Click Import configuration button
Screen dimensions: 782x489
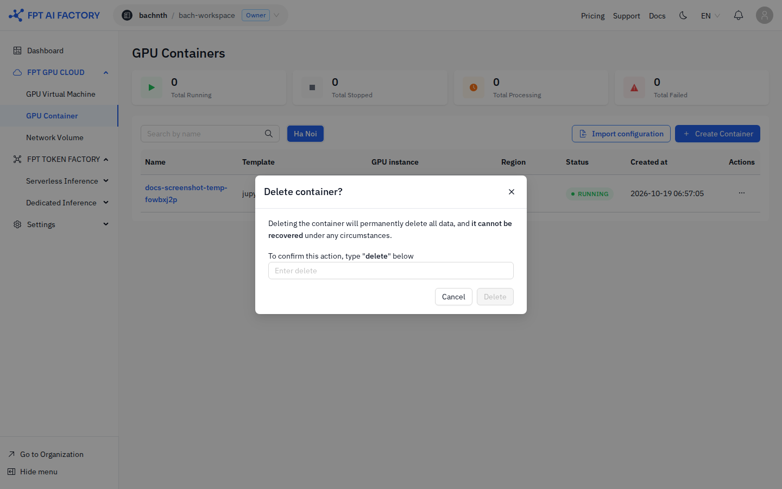[621, 134]
